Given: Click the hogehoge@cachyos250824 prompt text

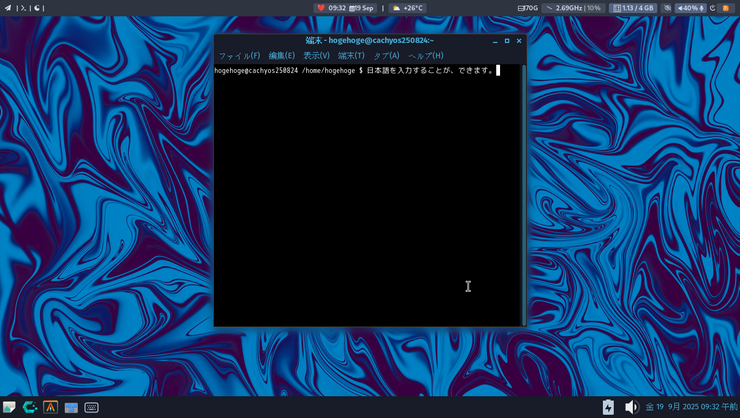Looking at the screenshot, I should click(256, 70).
